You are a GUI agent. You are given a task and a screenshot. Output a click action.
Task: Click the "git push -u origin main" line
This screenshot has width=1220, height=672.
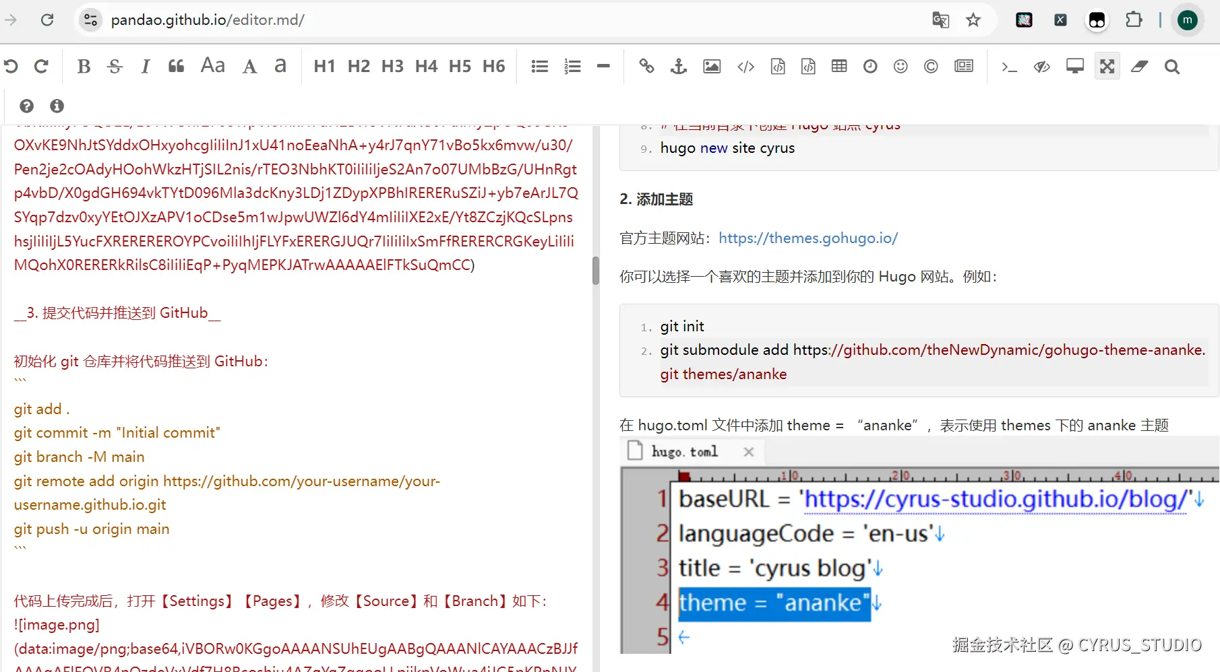92,529
